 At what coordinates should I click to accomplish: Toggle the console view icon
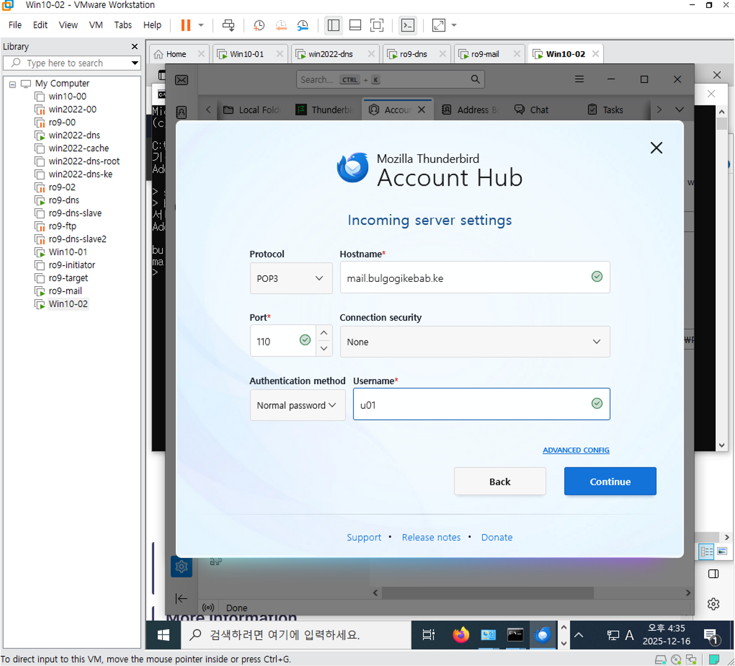(408, 25)
